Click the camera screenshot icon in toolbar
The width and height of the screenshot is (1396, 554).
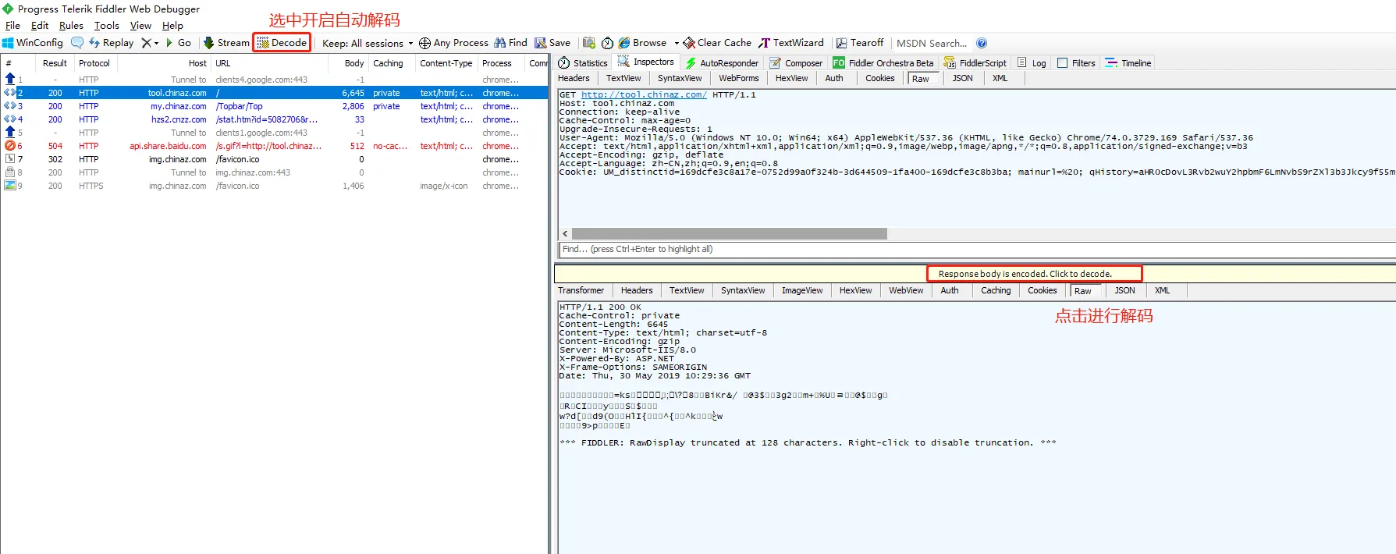tap(589, 43)
